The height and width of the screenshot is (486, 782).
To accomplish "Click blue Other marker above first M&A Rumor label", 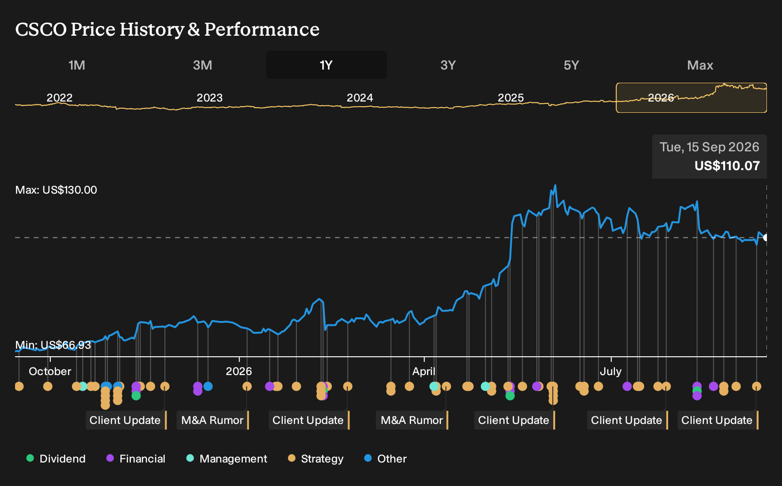I will (208, 386).
